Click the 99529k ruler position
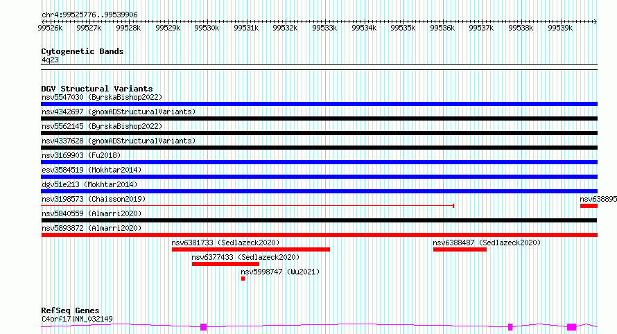 tap(168, 28)
